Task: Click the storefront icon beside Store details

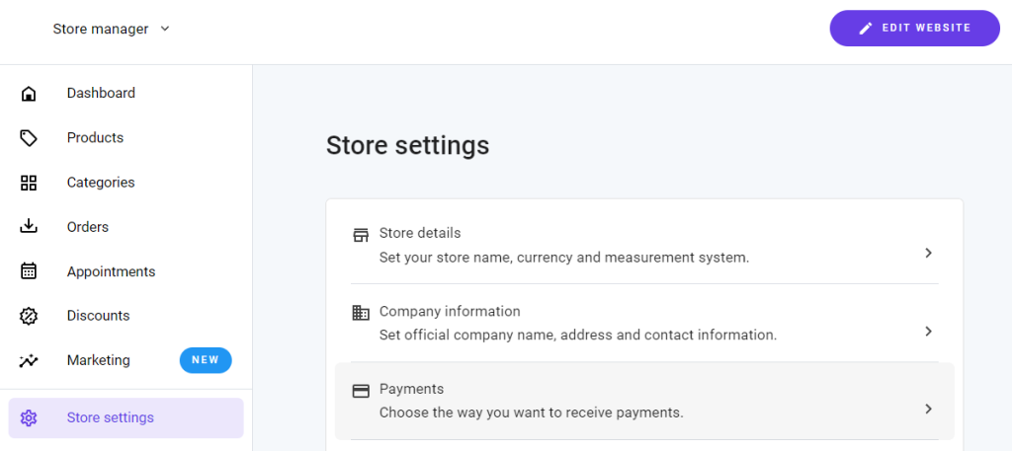Action: coord(361,235)
